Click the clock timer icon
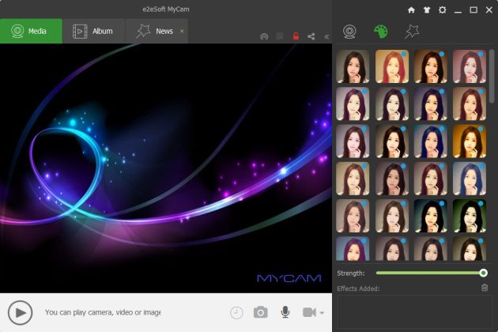The width and height of the screenshot is (498, 332). pyautogui.click(x=236, y=312)
